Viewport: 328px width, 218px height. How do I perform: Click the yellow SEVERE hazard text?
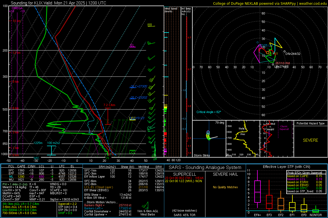pos(310,140)
